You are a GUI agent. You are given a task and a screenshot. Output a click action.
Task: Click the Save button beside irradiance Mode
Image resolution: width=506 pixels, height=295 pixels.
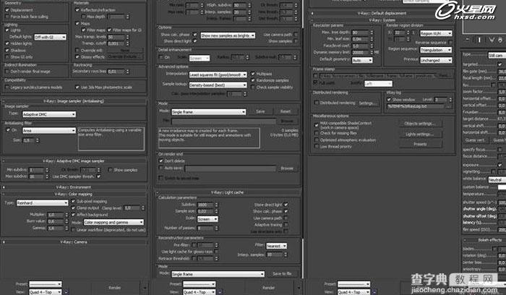[x=260, y=111]
